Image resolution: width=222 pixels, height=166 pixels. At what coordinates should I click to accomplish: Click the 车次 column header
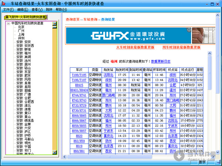79,70
